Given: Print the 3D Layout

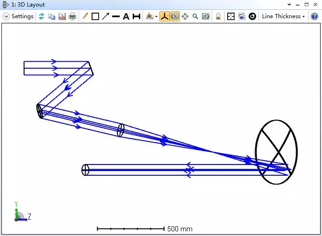Looking at the screenshot, I should (72, 16).
